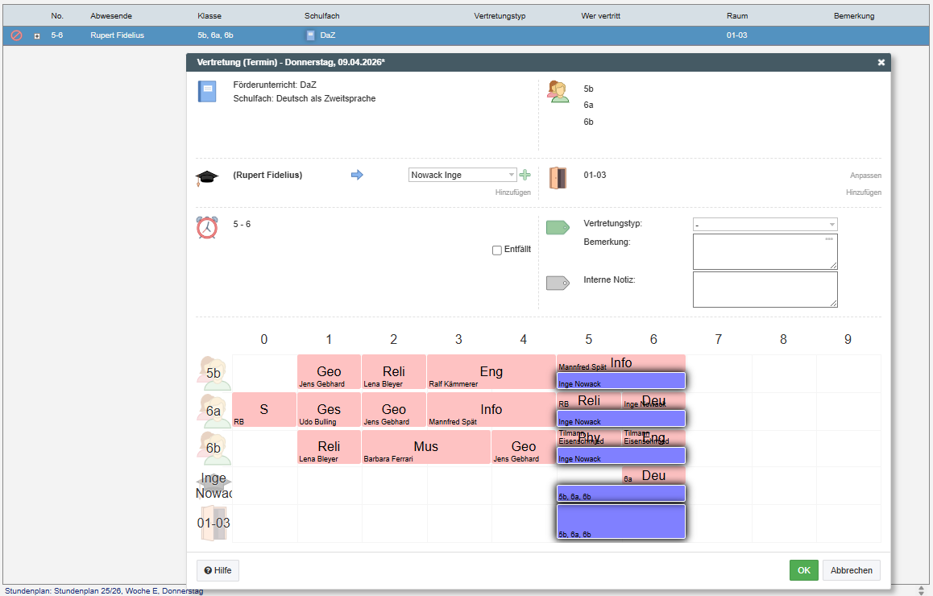Click into the Bemerkung text field
This screenshot has width=933, height=596.
click(x=765, y=251)
